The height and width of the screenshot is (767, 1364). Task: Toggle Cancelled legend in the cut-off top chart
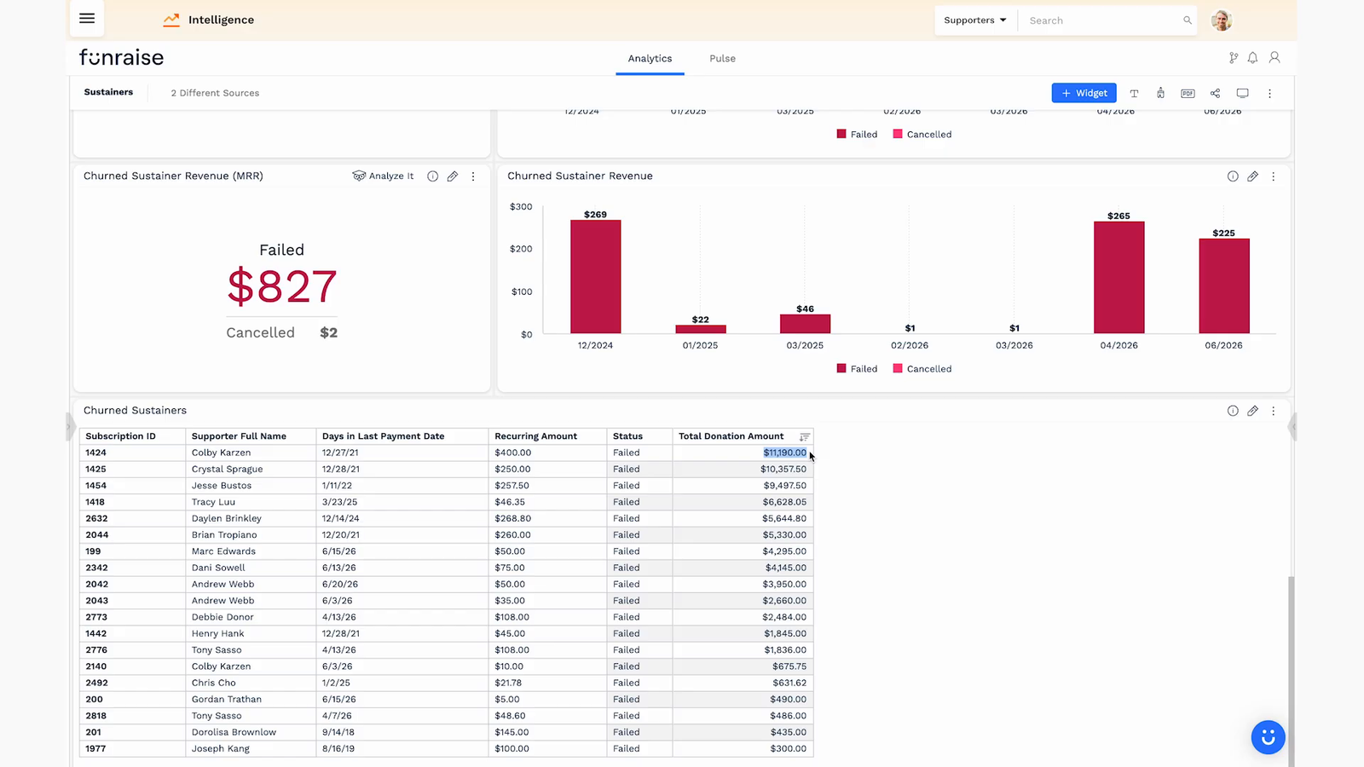tap(922, 135)
